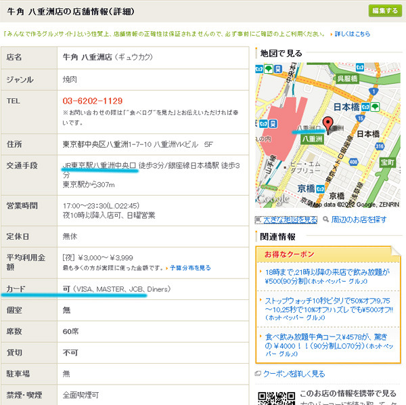Click the 八重洲 green label on the map
The image size is (406, 405).
point(310,138)
